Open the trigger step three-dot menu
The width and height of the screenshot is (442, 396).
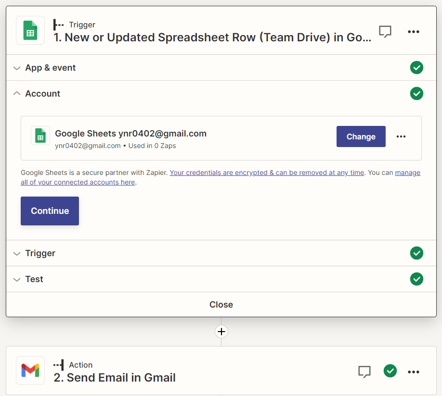(414, 32)
